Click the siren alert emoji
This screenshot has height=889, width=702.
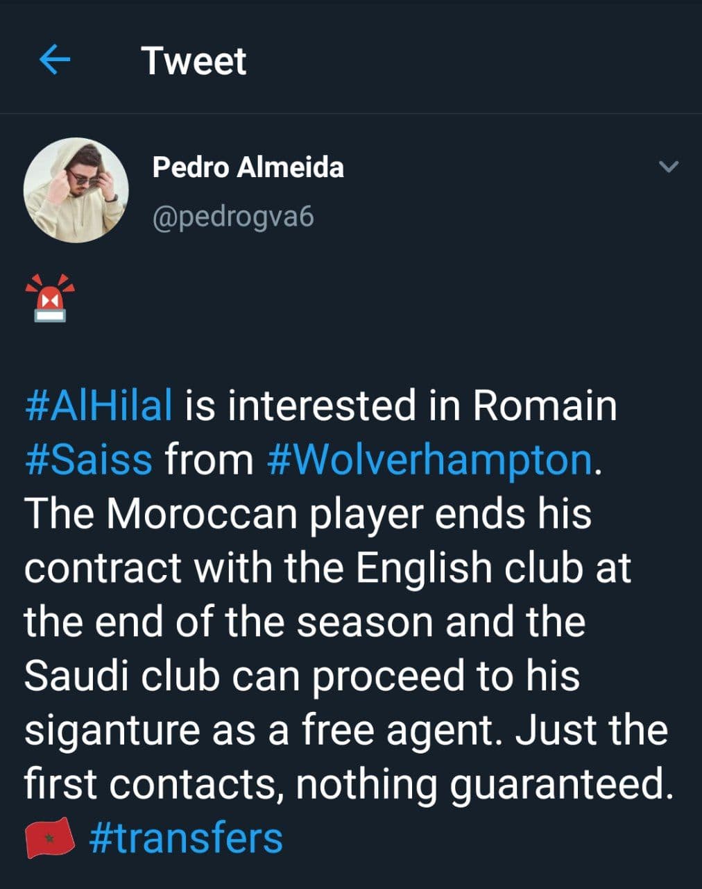[x=49, y=298]
